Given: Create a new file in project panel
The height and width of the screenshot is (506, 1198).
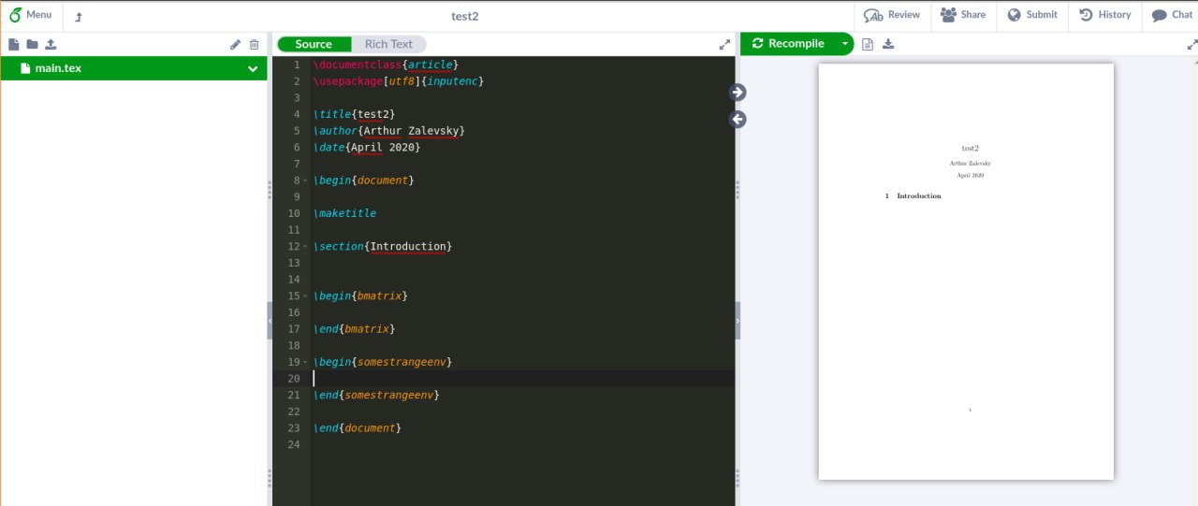Looking at the screenshot, I should (14, 44).
